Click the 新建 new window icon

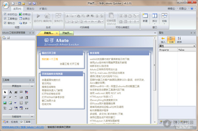(145, 15)
